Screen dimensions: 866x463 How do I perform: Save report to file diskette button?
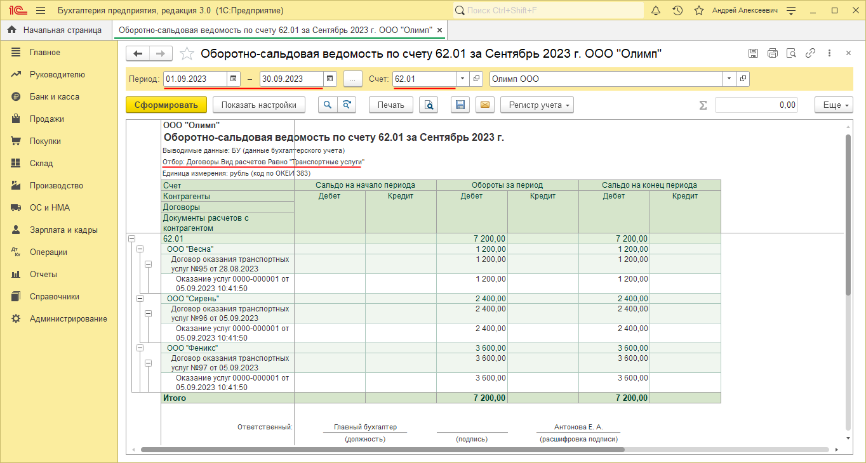tap(461, 105)
